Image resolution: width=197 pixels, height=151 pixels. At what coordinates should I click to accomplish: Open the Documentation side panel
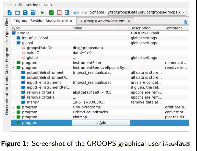click(x=7, y=101)
